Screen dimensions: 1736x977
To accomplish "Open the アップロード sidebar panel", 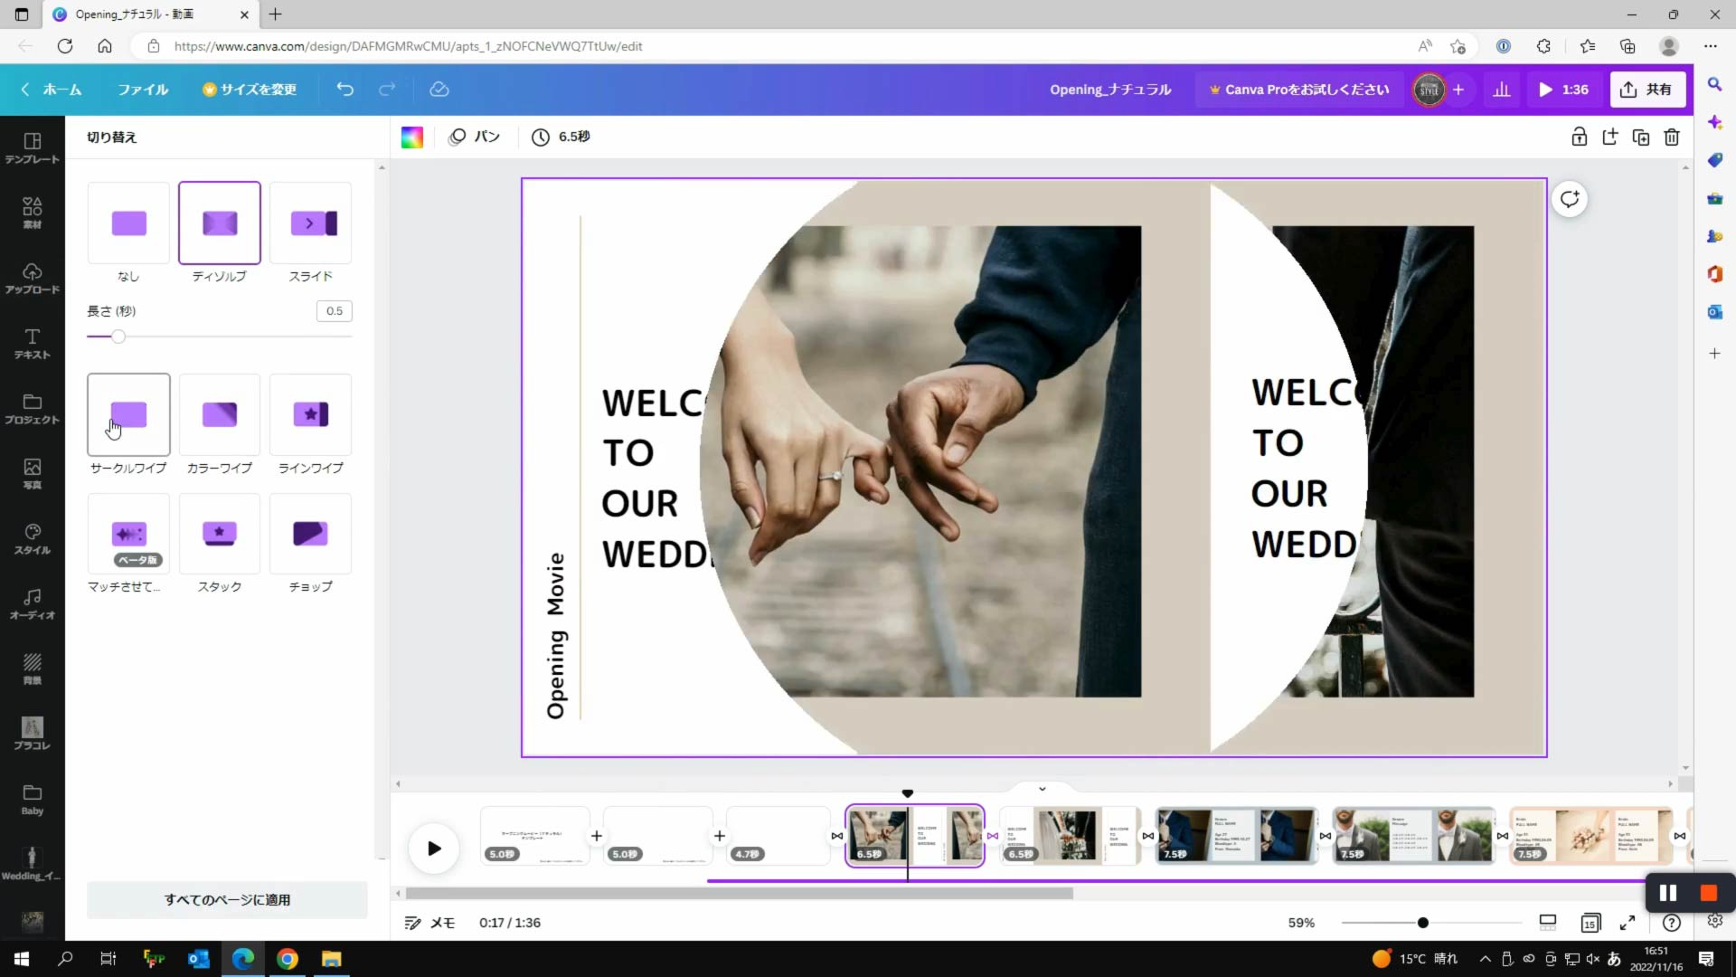I will 32,279.
